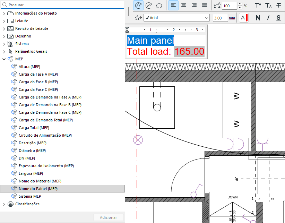285x223 pixels.
Task: Choose Circuito de Alimentação (MEP)
Action: 45,135
